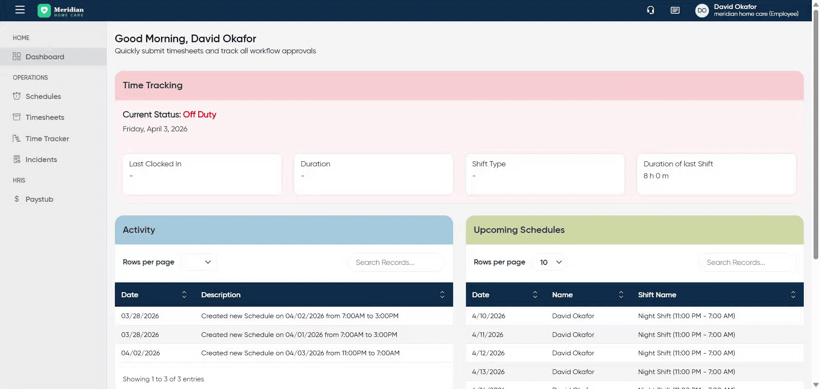Expand Activity rows per page dropdown
Image resolution: width=820 pixels, height=389 pixels.
(199, 262)
